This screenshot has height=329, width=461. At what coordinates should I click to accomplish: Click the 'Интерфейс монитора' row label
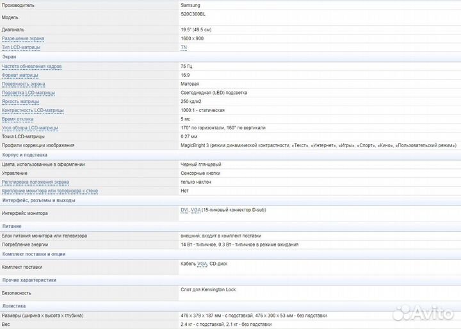pos(25,213)
